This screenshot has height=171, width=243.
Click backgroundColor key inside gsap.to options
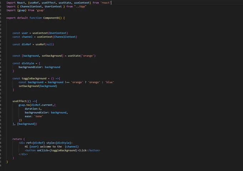[x=36, y=113]
